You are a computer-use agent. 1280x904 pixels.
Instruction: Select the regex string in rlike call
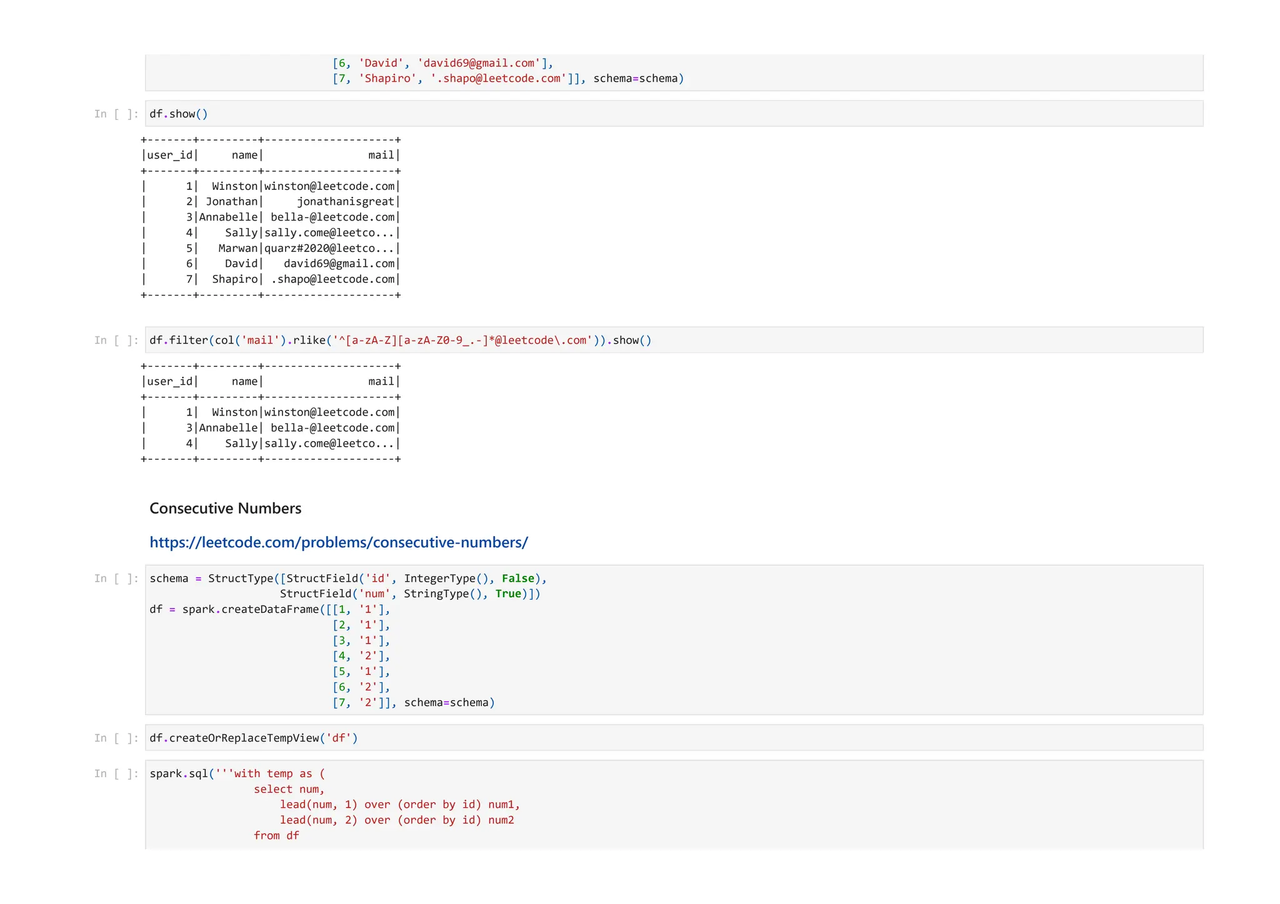coord(462,340)
